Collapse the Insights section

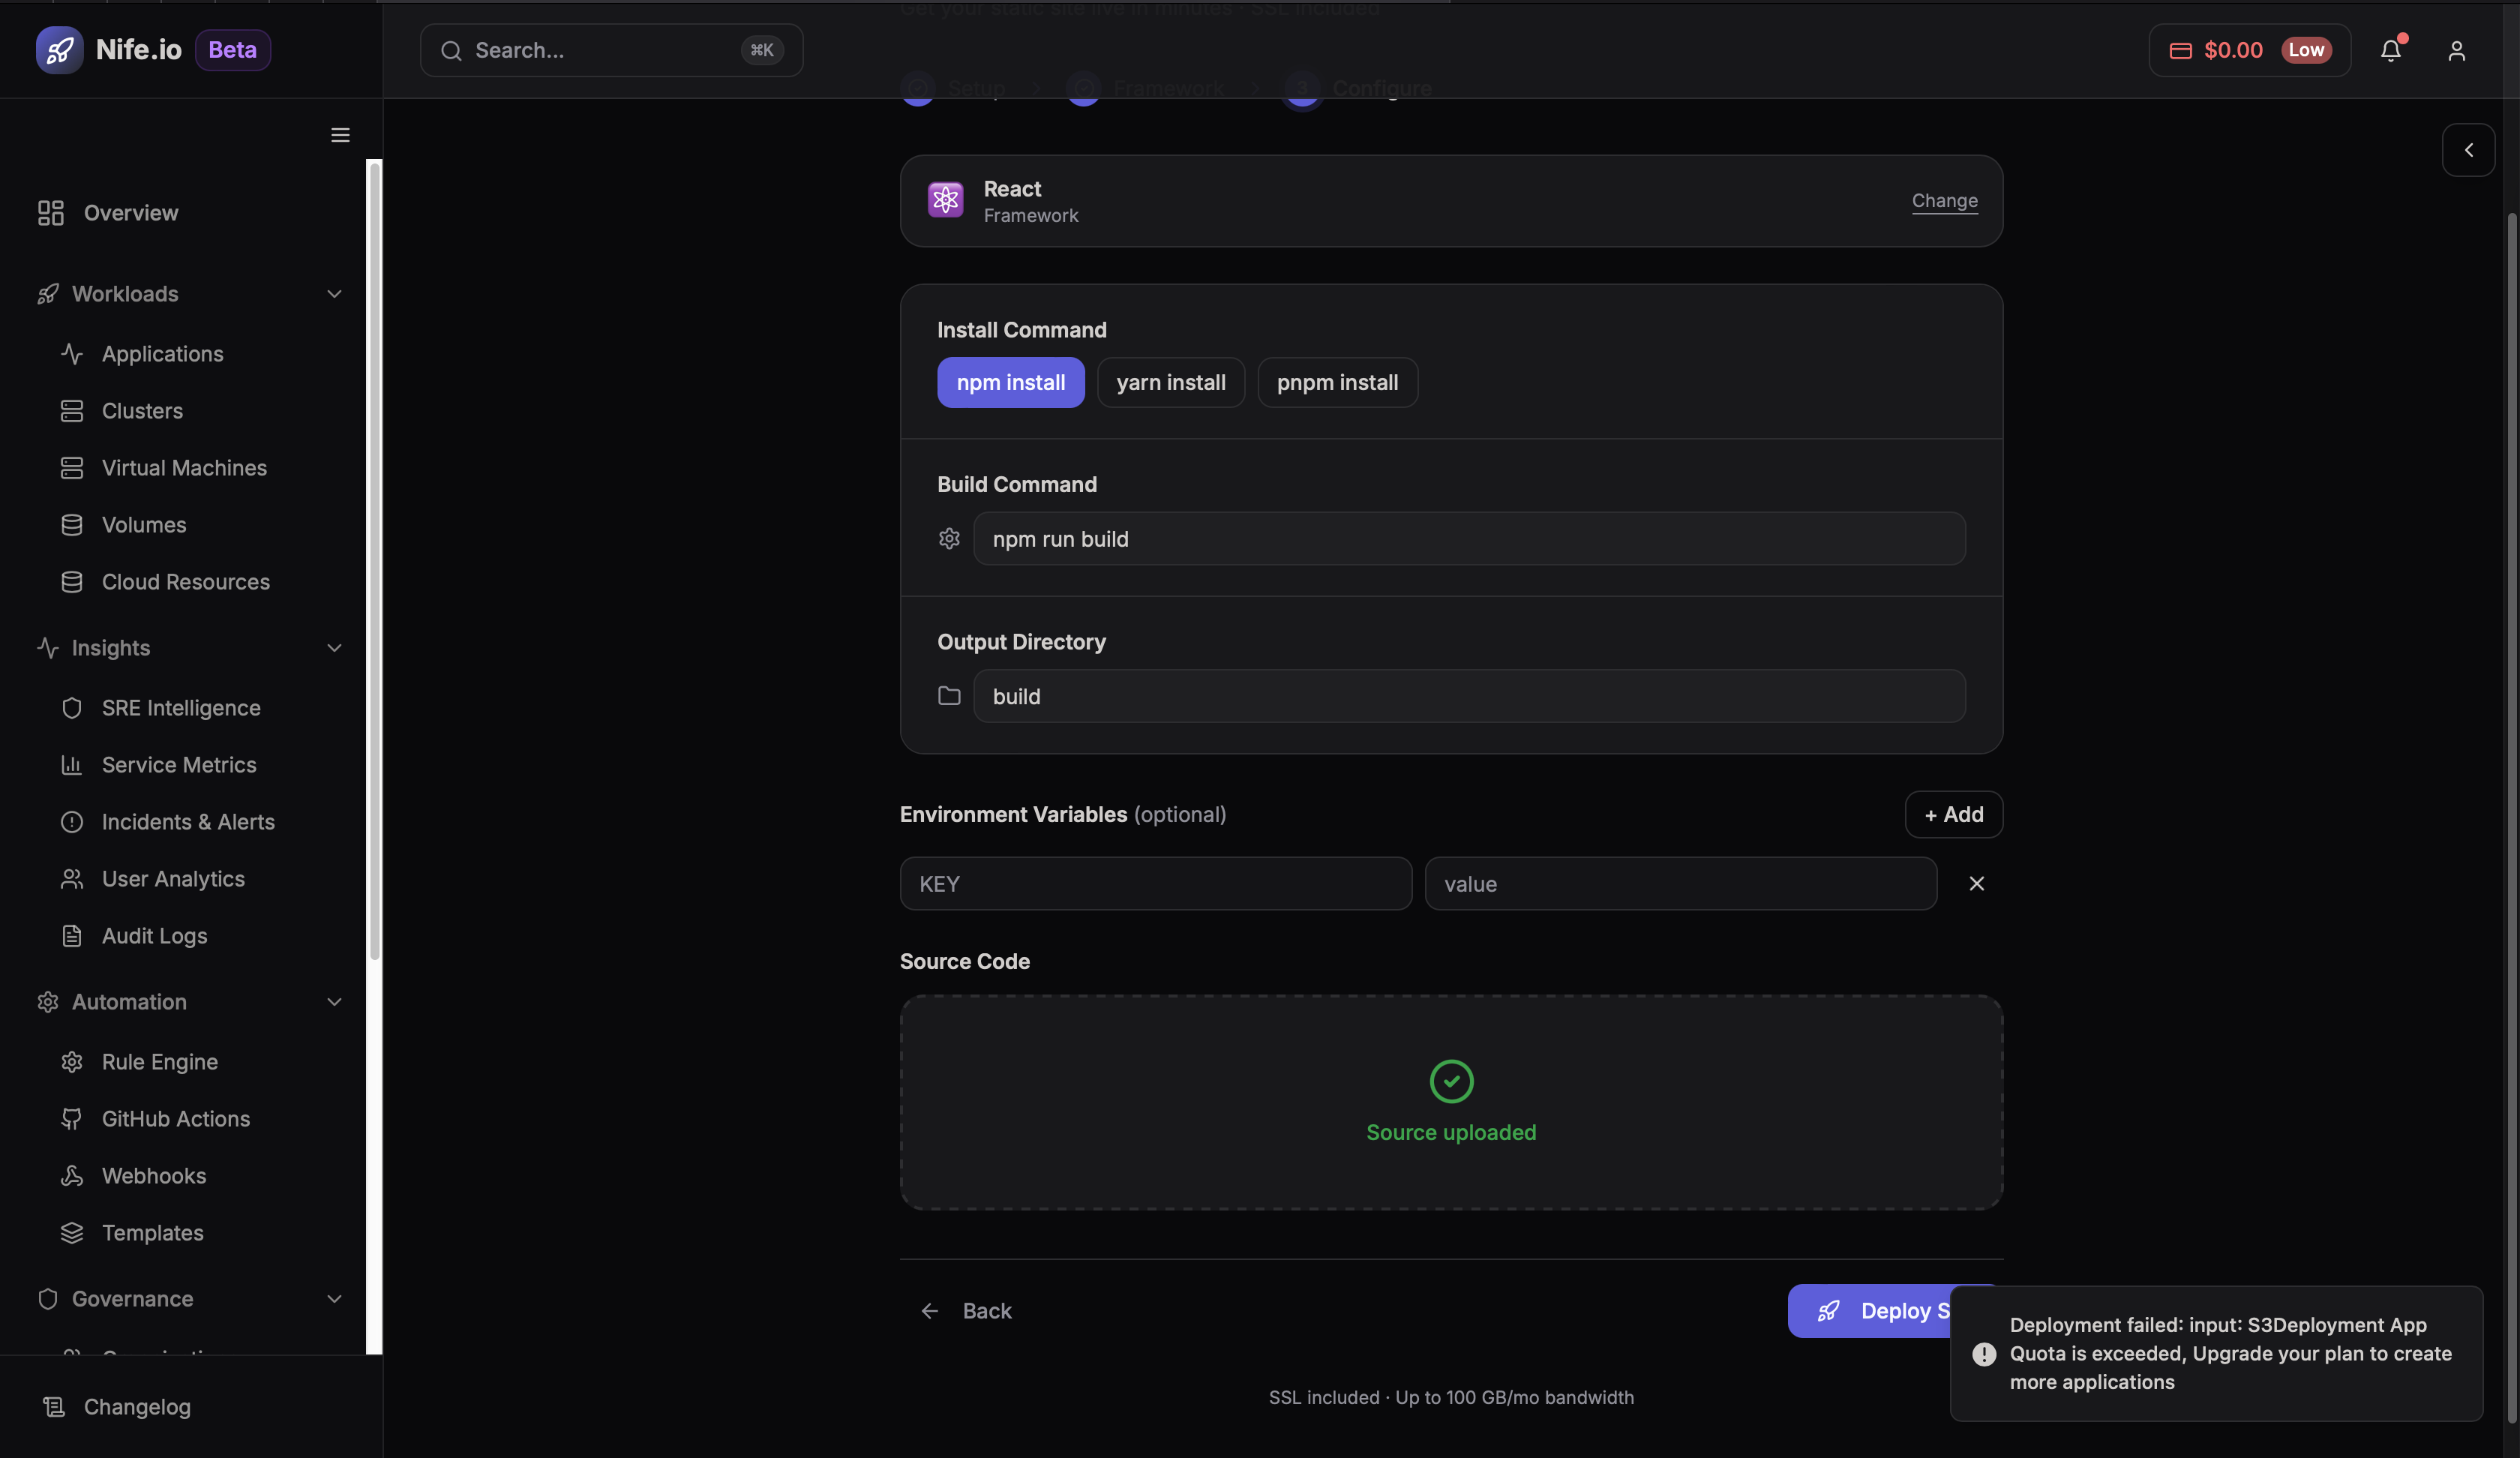point(335,648)
